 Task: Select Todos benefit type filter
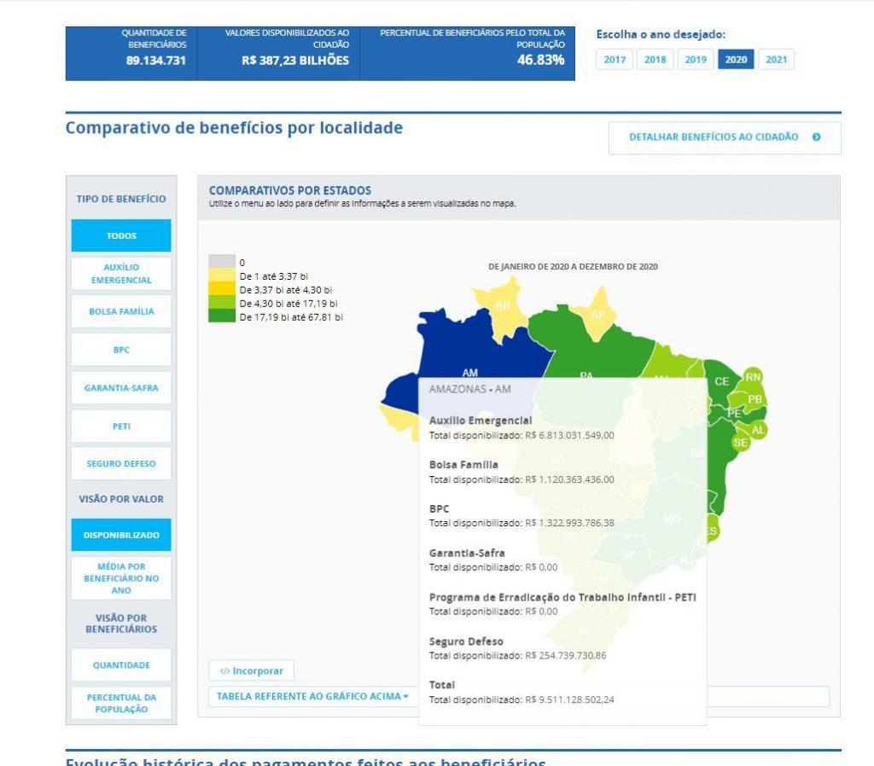[x=121, y=236]
